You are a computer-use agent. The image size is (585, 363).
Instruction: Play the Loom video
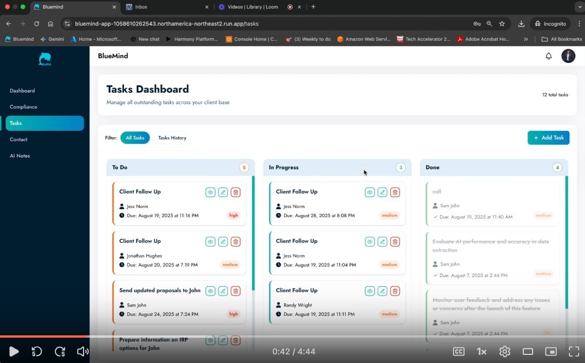click(x=14, y=351)
